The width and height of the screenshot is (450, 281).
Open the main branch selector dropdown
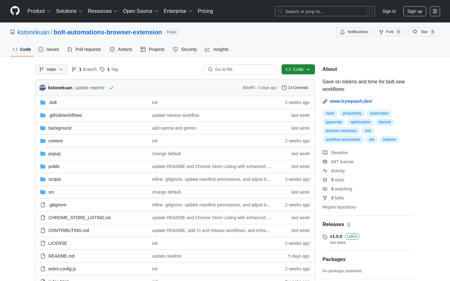tap(51, 69)
